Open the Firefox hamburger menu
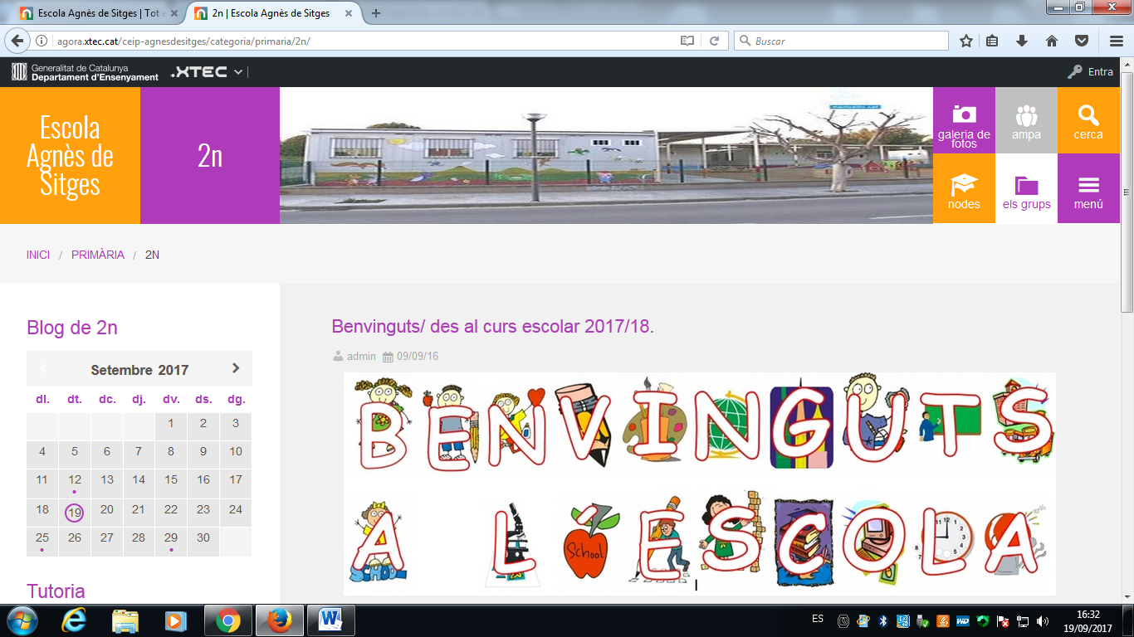 1117,41
